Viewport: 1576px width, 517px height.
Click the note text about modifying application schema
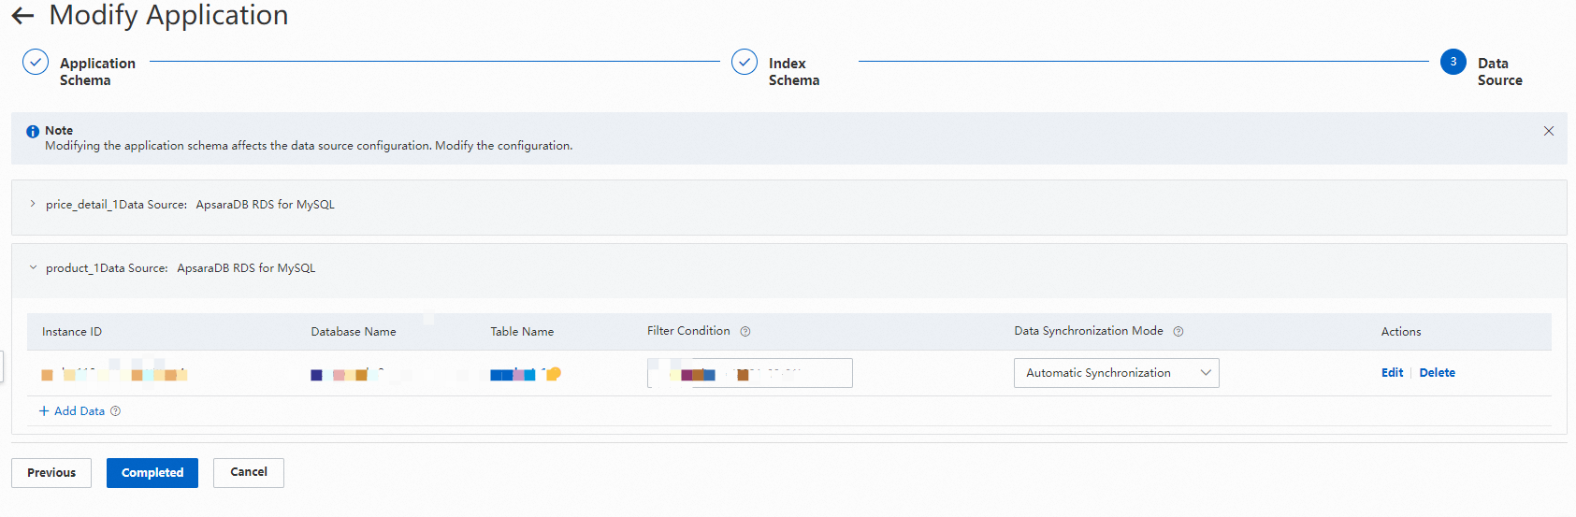(x=309, y=146)
